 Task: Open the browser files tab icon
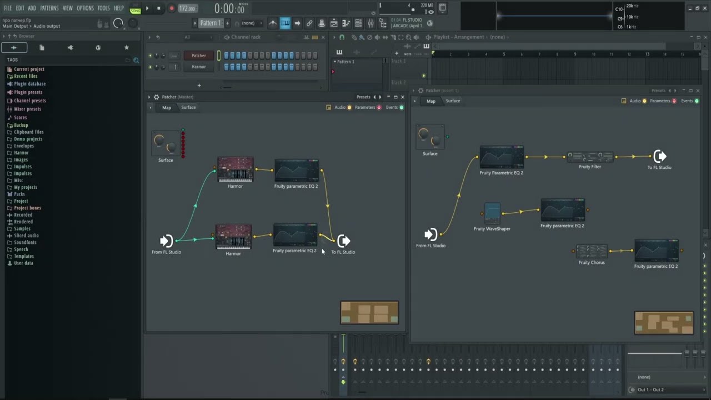click(x=42, y=48)
